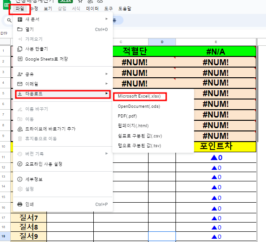Click the 인쇄 printer icon
The image size is (266, 242).
20,204
